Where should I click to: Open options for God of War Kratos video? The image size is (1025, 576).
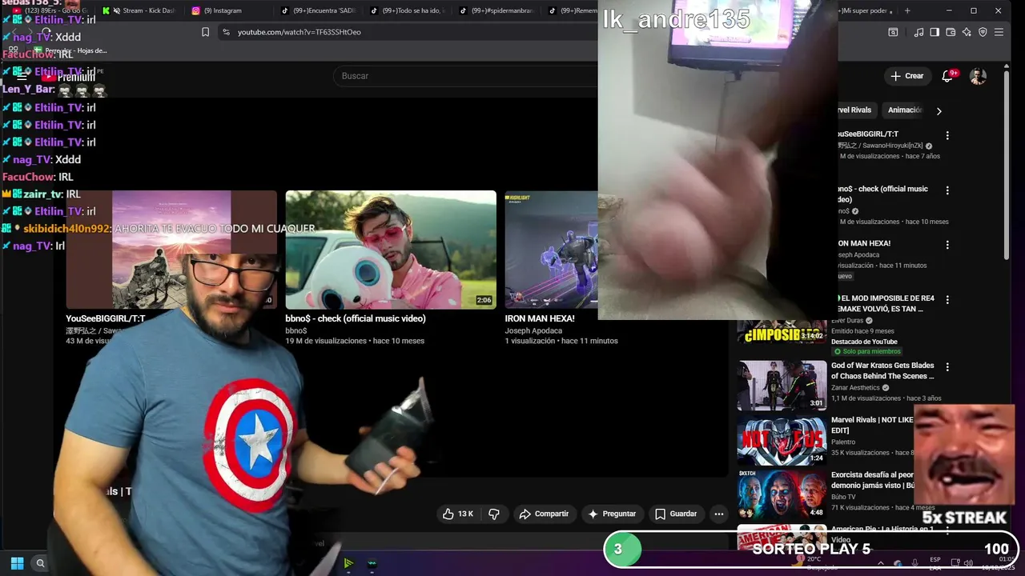point(947,367)
